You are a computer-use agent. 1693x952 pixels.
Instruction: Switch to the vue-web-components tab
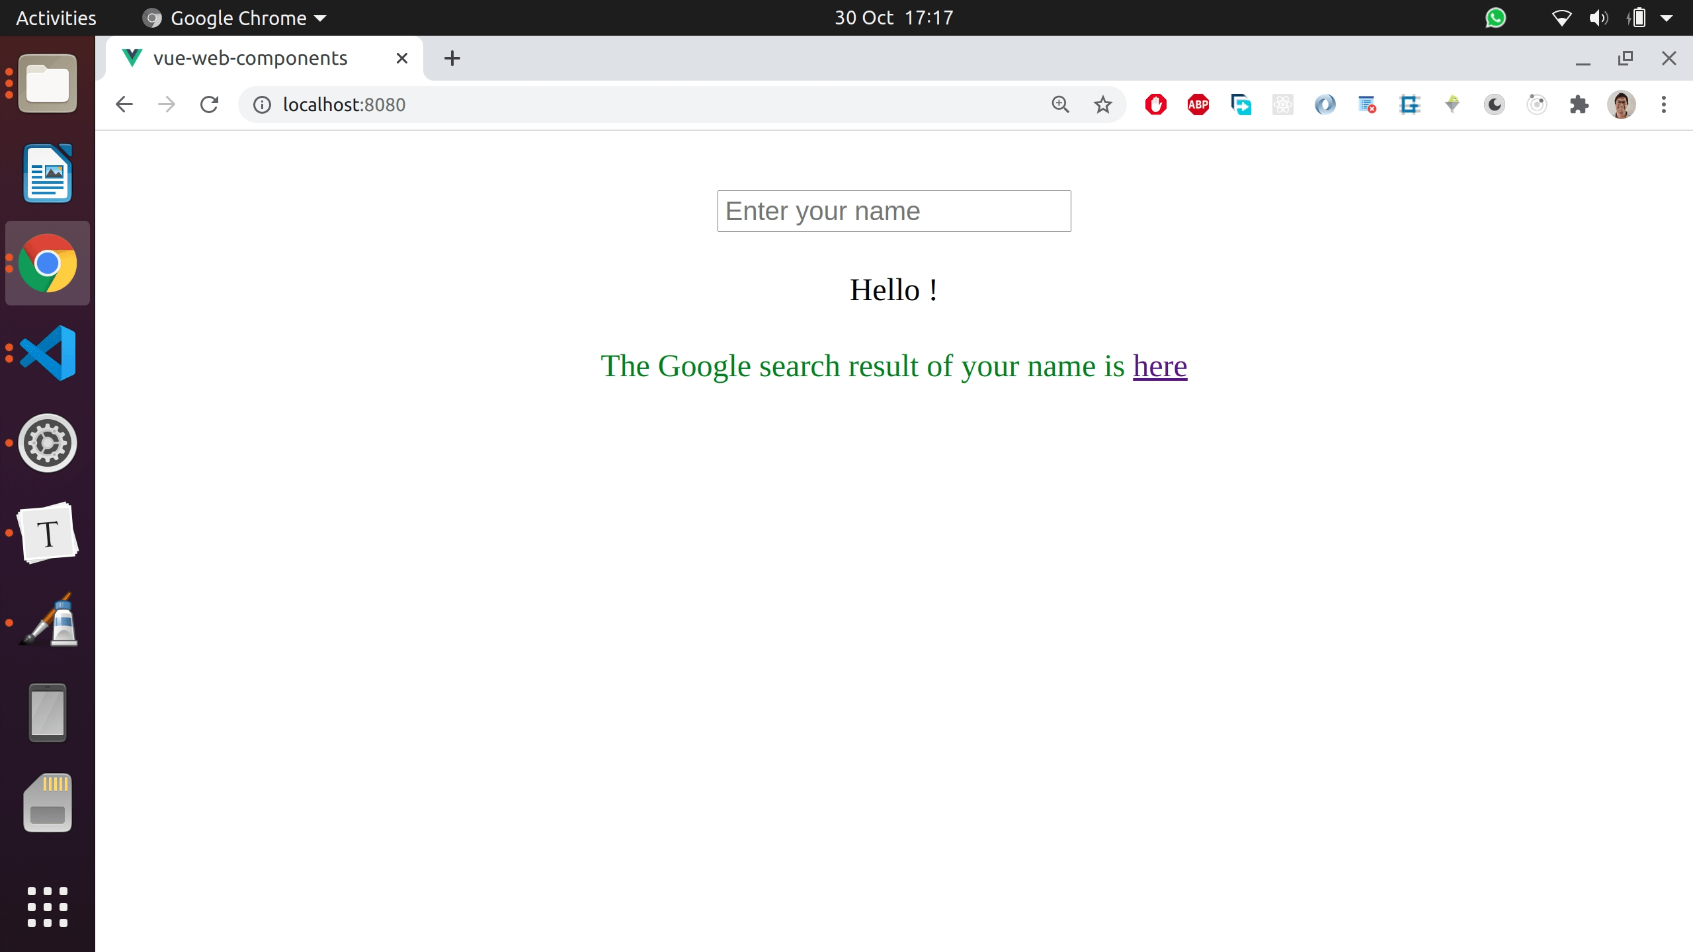pyautogui.click(x=250, y=58)
